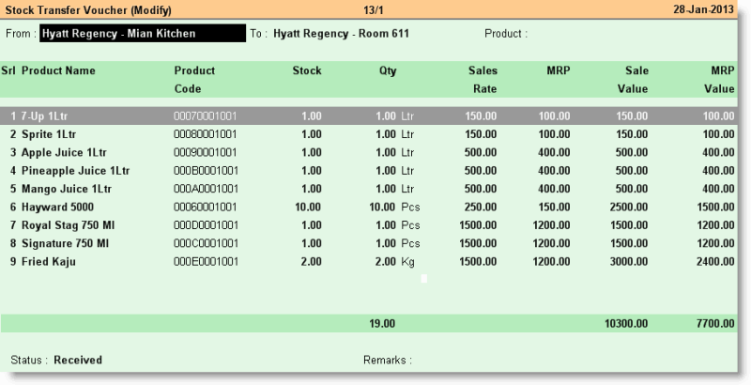Select the Apple Juice 1Ltr product name
This screenshot has height=385, width=751.
tap(64, 152)
